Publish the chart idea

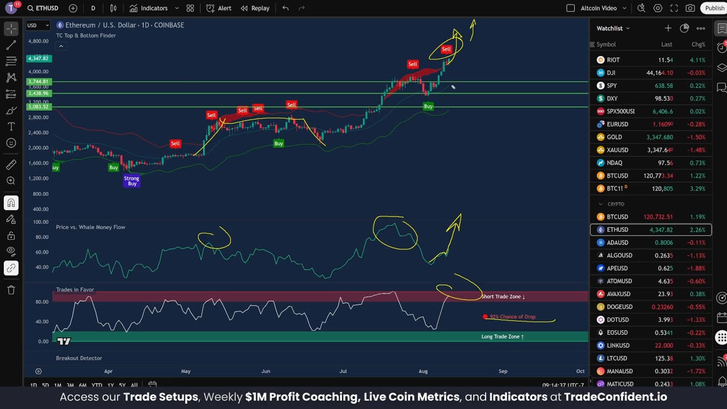[x=713, y=8]
